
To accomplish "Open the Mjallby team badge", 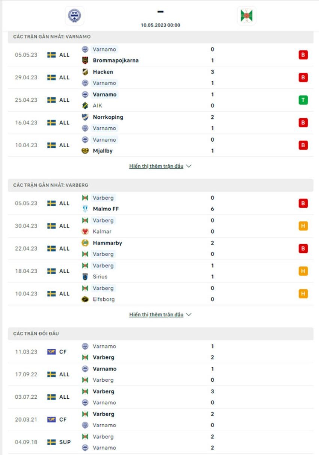I will tap(85, 151).
